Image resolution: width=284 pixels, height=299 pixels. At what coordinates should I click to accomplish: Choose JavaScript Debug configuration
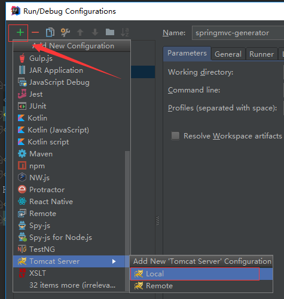click(x=72, y=82)
